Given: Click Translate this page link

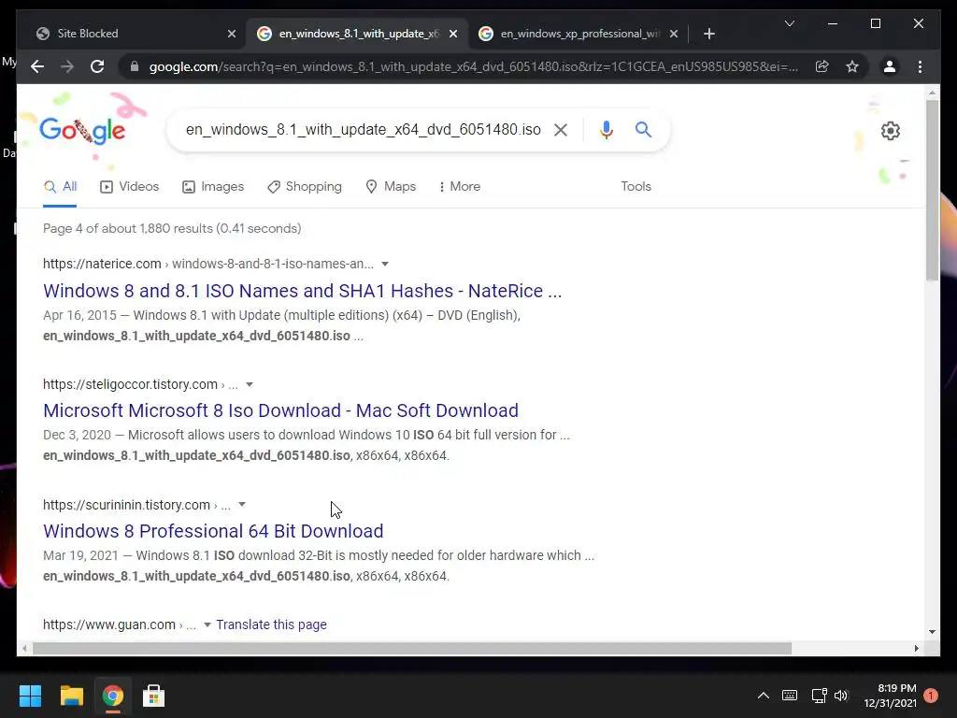Looking at the screenshot, I should point(272,625).
